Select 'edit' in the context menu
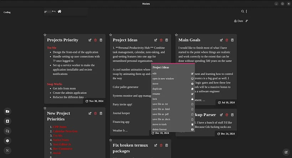Screen dimensions: 292x158 173,73
